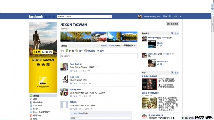This screenshot has width=214, height=120.
Task: Open the NCKU1111 ad link
Action: tap(156, 115)
